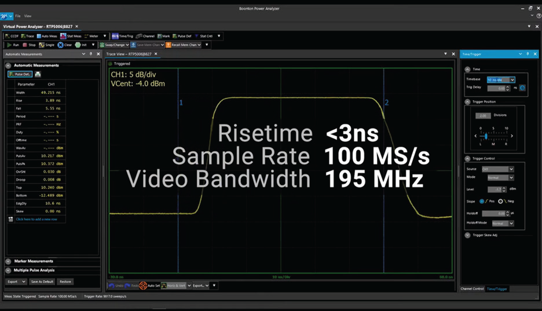Adjust the Trigger Position slider

point(486,136)
